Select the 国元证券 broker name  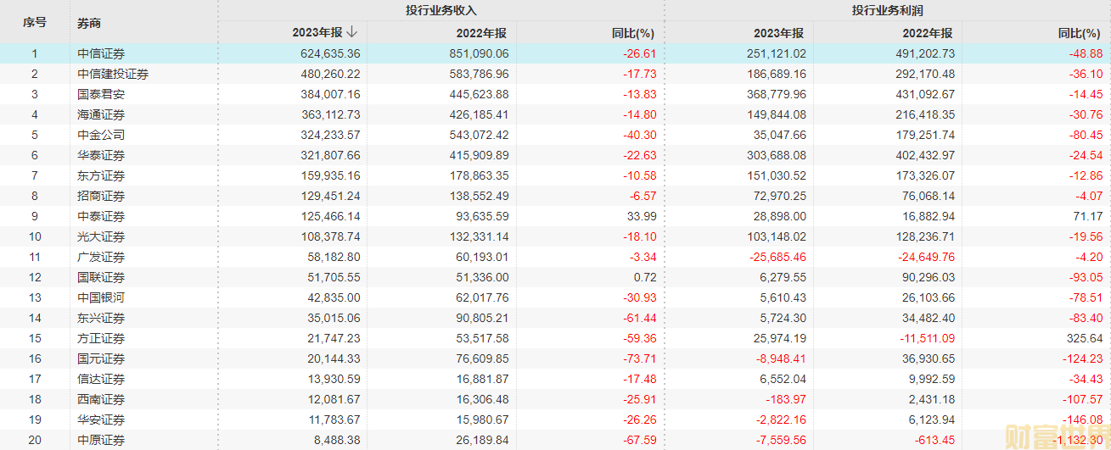click(x=101, y=358)
